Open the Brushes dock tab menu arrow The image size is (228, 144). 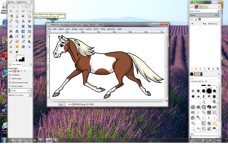point(219,74)
